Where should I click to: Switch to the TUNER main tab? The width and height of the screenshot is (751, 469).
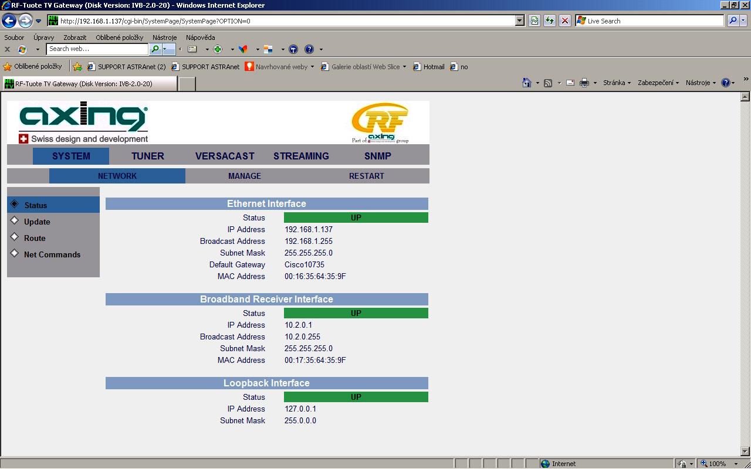pos(148,156)
